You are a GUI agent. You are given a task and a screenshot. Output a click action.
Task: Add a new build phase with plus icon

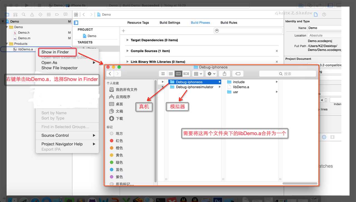click(123, 31)
